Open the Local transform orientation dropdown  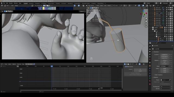[x=116, y=5]
